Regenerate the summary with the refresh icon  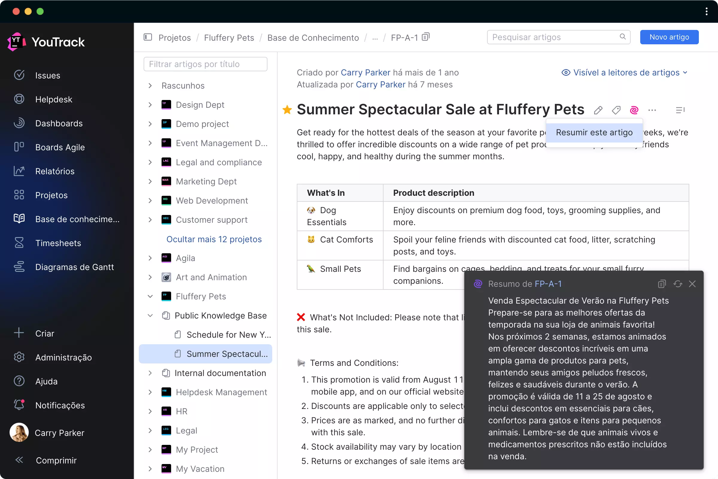[x=678, y=284]
